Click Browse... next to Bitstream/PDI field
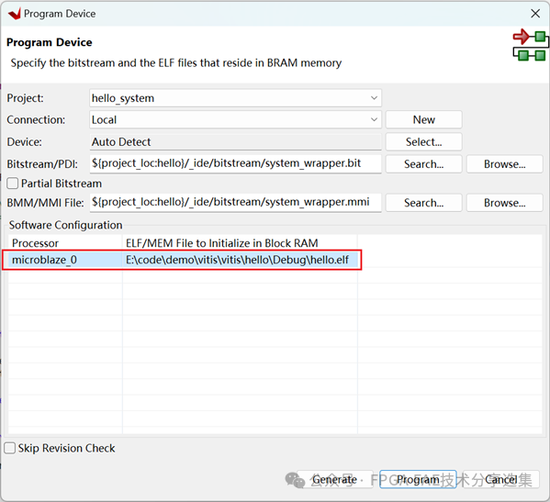 [x=504, y=164]
